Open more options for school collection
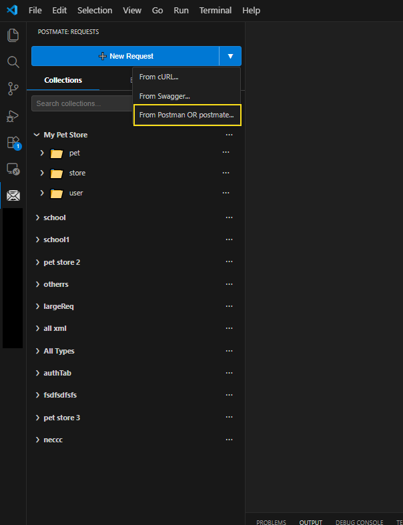 pyautogui.click(x=229, y=217)
